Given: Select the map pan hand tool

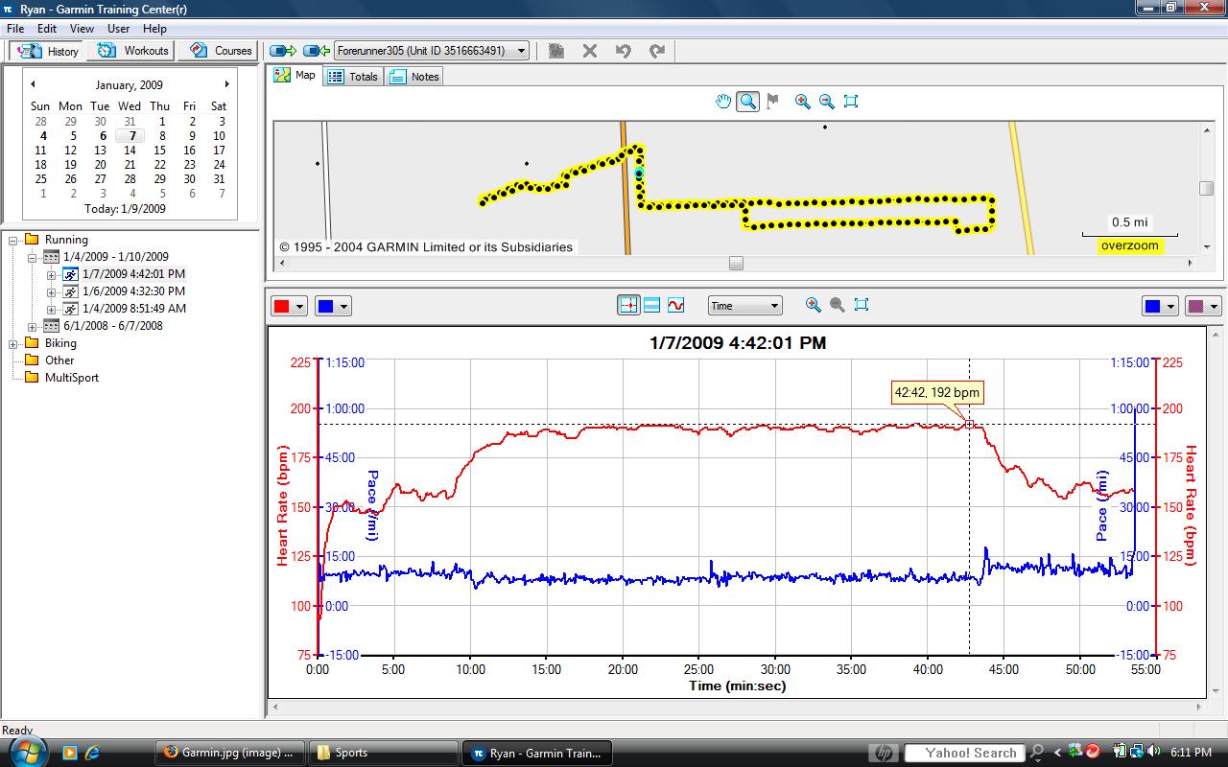Looking at the screenshot, I should click(723, 102).
